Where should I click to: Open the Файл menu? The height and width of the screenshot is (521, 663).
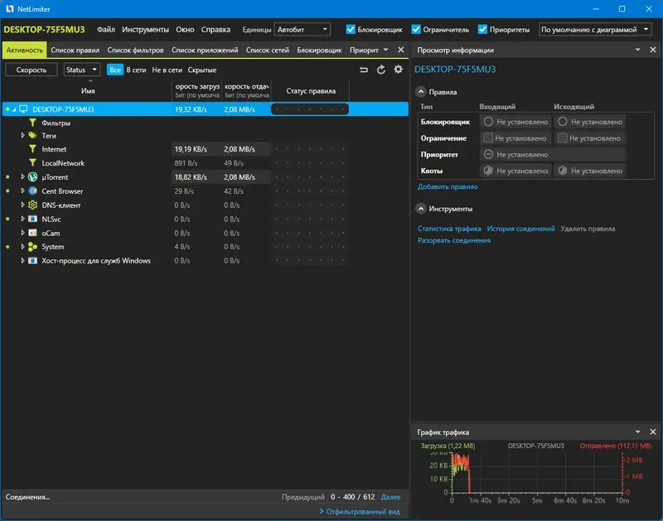106,30
